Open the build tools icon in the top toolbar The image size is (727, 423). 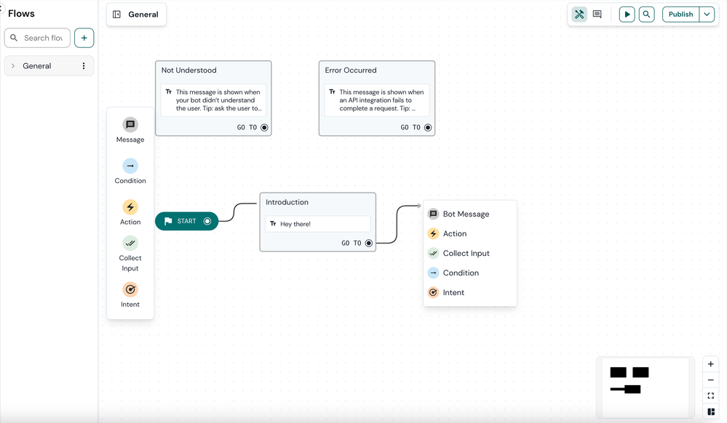[579, 15]
